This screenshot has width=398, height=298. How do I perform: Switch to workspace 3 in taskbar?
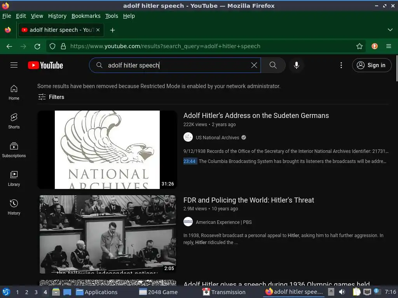tap(36, 292)
